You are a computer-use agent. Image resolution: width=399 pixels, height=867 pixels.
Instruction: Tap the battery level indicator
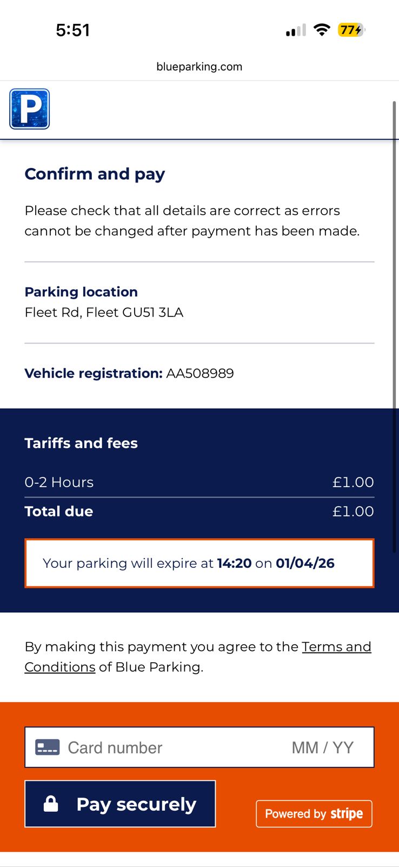[351, 30]
